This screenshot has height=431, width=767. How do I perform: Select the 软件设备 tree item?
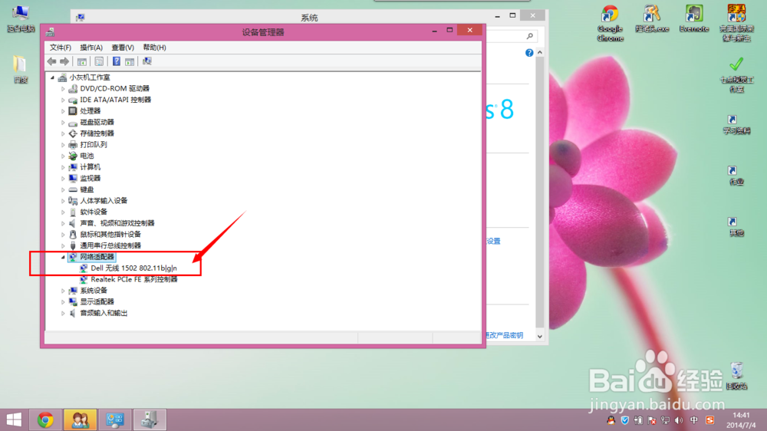click(94, 212)
